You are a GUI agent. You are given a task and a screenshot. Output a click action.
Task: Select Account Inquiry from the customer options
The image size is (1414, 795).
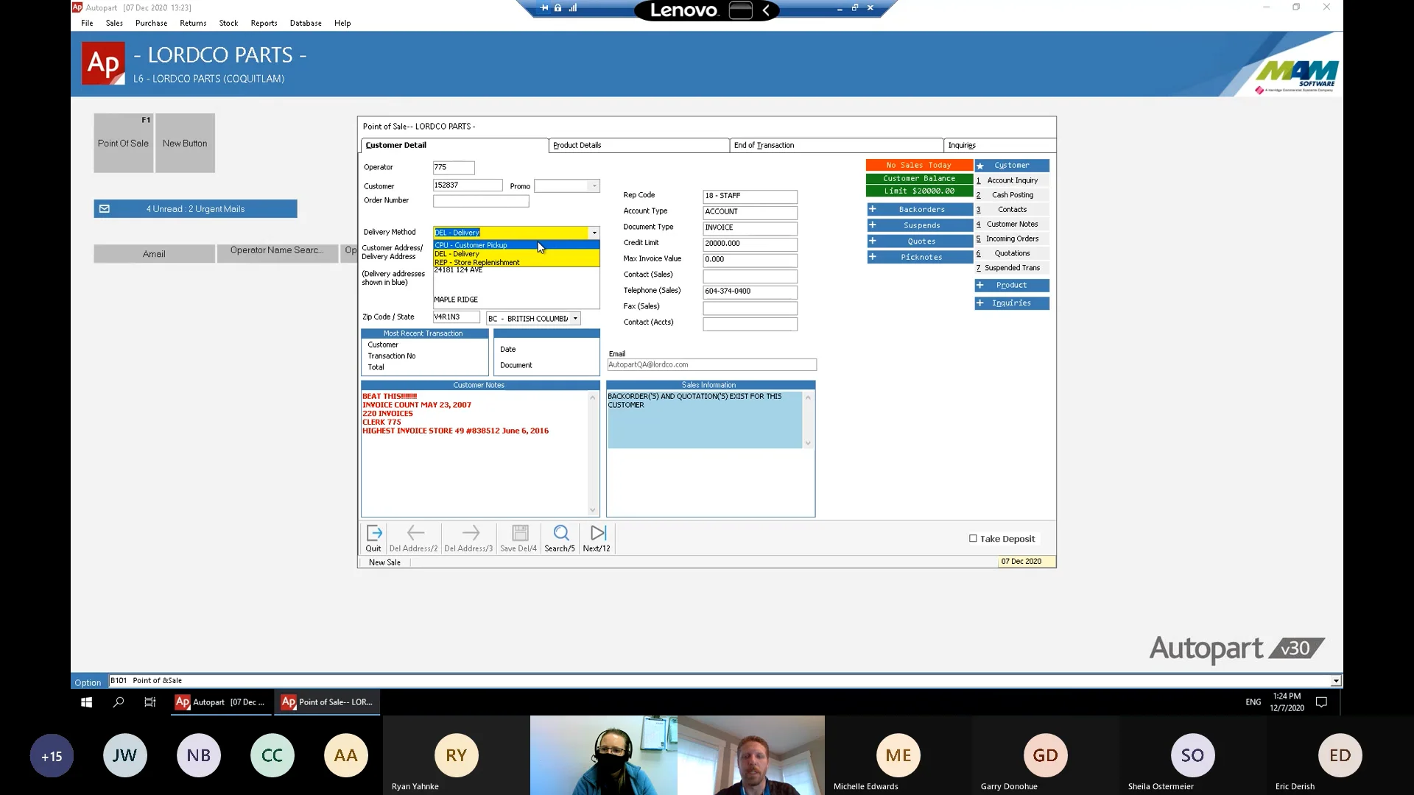tap(1012, 180)
